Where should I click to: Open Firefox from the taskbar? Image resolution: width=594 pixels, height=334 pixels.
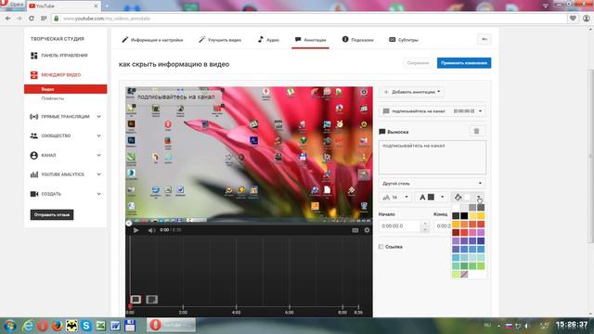(58, 326)
